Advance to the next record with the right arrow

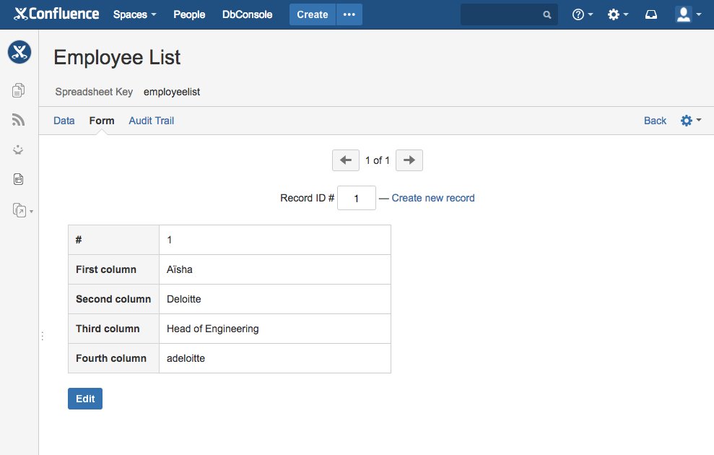(x=409, y=160)
